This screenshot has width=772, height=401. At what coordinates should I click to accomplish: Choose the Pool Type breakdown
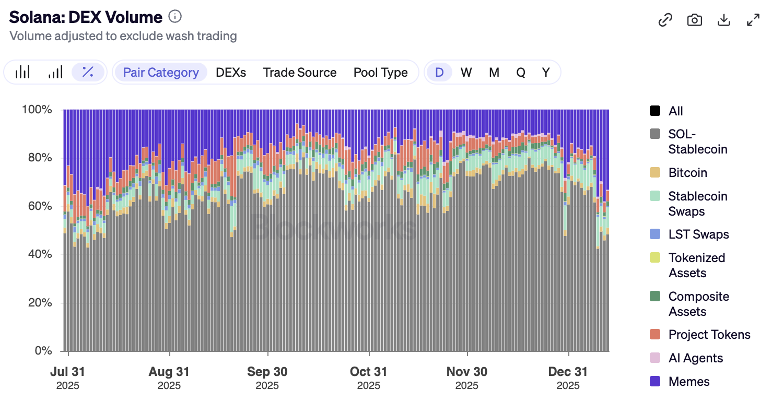(380, 73)
